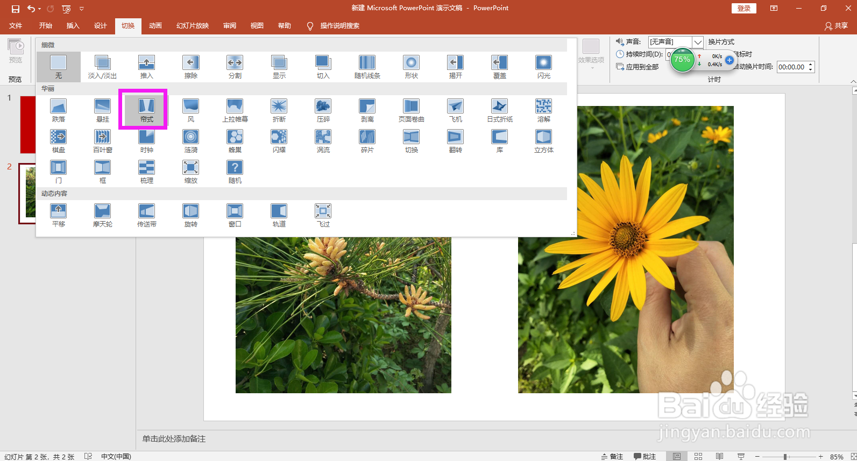Screen dimensions: 857x461
Task: Select the 分割 split transition
Action: (235, 67)
